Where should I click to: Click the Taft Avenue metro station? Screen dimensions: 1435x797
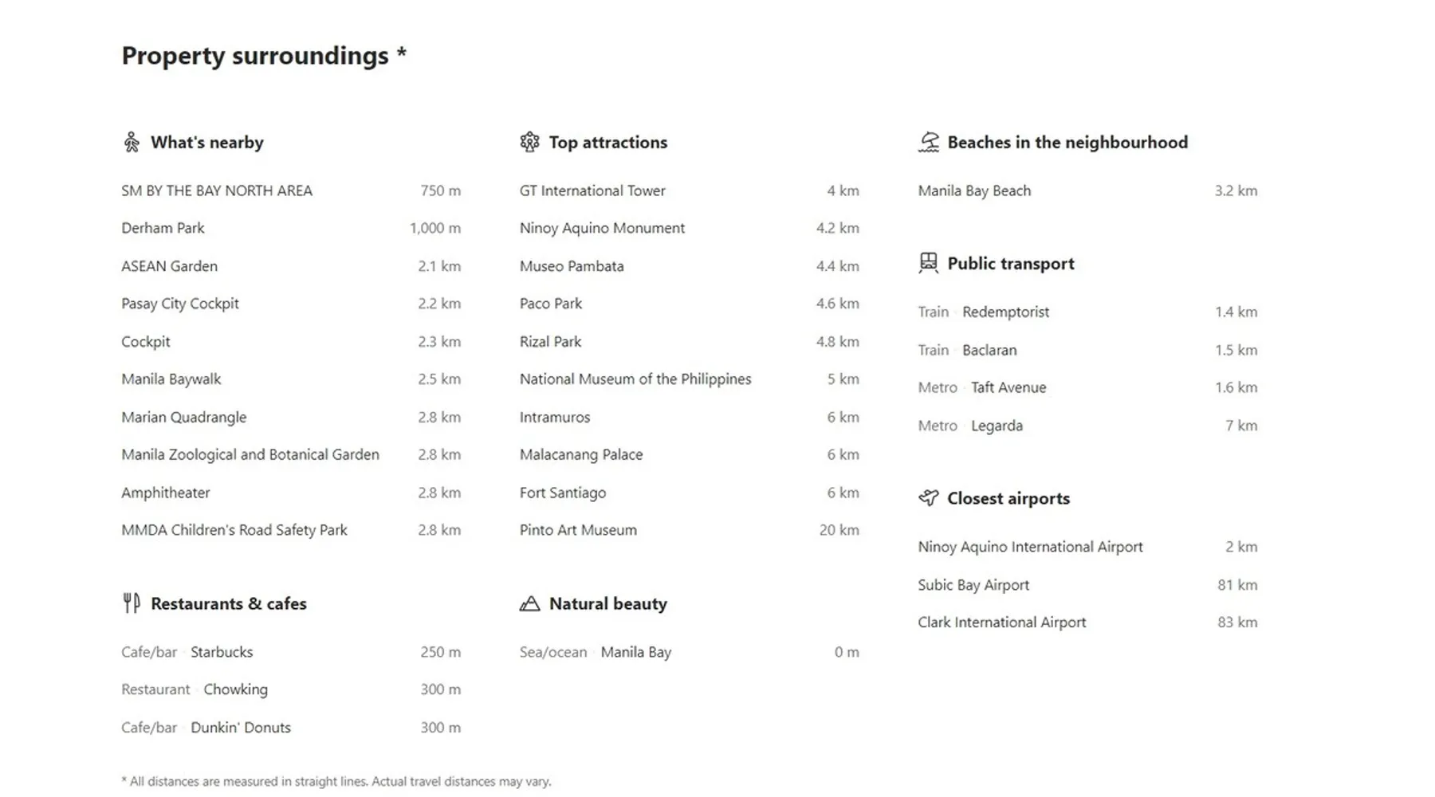pyautogui.click(x=1008, y=387)
